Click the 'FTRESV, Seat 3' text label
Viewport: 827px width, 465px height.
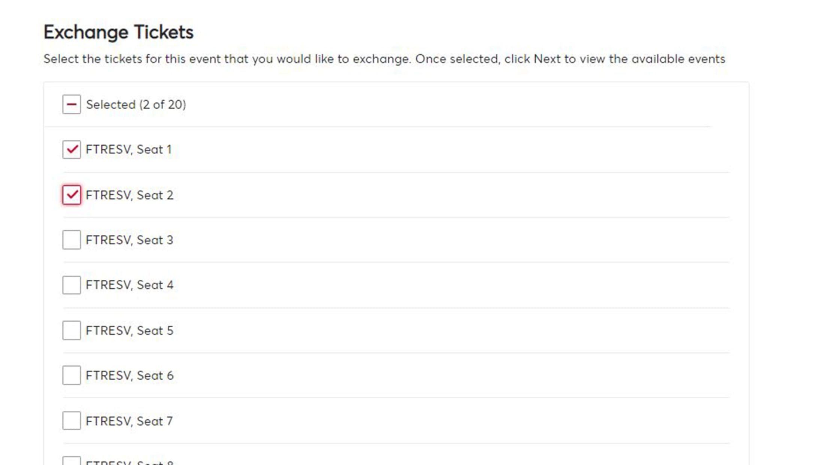click(130, 240)
